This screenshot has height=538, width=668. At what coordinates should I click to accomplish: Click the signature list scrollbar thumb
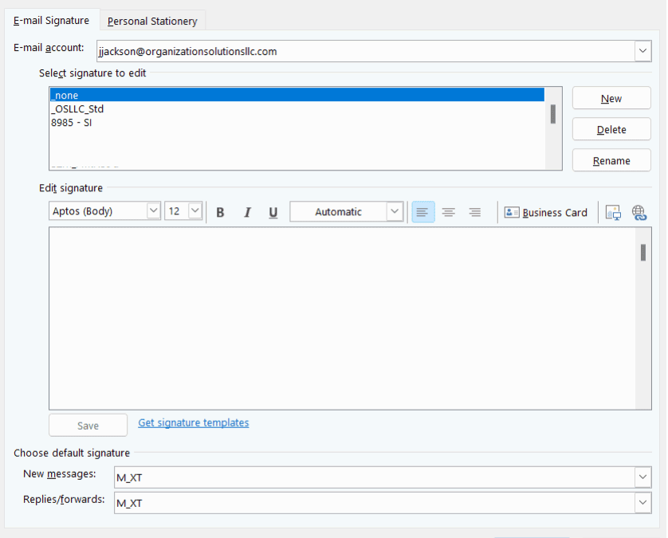553,114
